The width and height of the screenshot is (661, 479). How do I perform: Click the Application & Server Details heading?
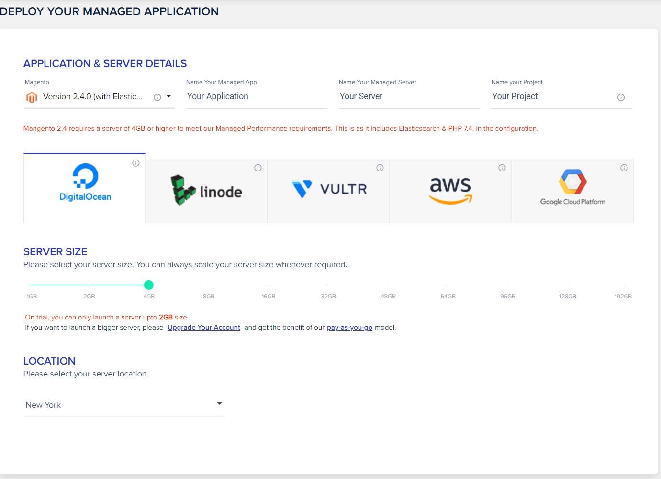(x=105, y=64)
